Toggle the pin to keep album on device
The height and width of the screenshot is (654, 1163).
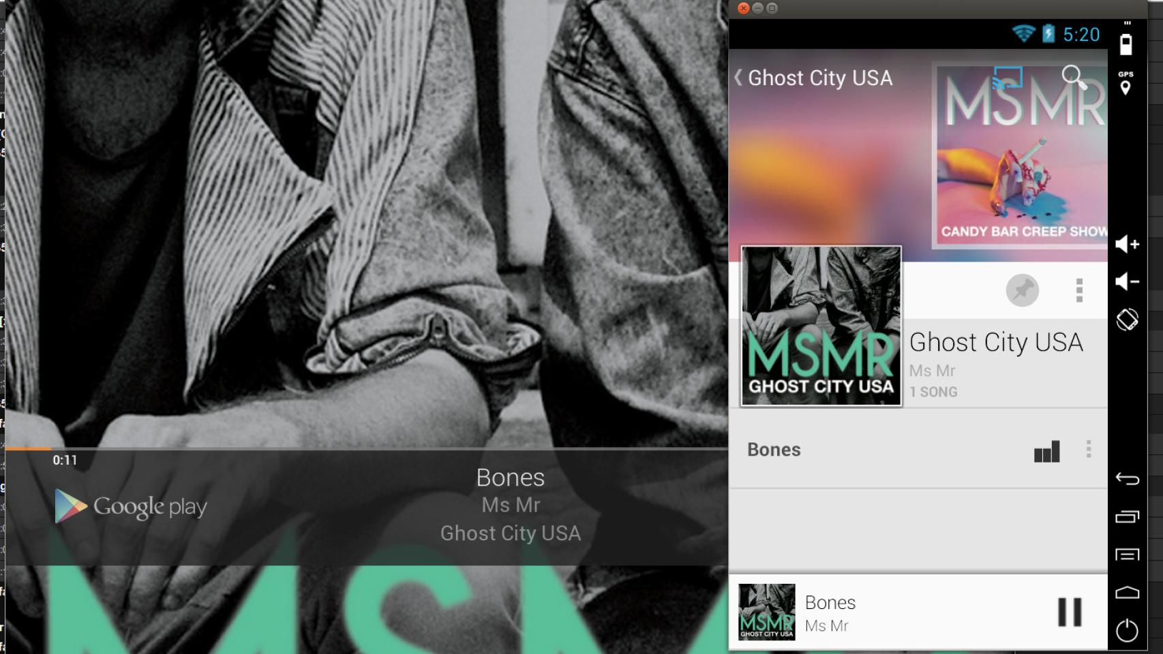pos(1022,291)
